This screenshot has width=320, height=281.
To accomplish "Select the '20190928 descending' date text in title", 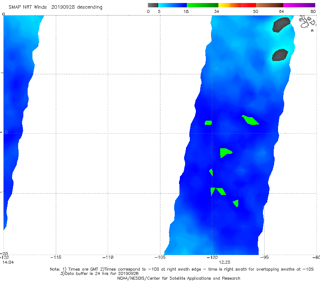I will pos(77,7).
